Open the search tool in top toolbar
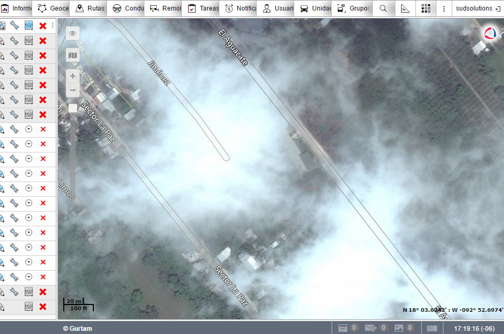The width and height of the screenshot is (504, 334). click(383, 8)
